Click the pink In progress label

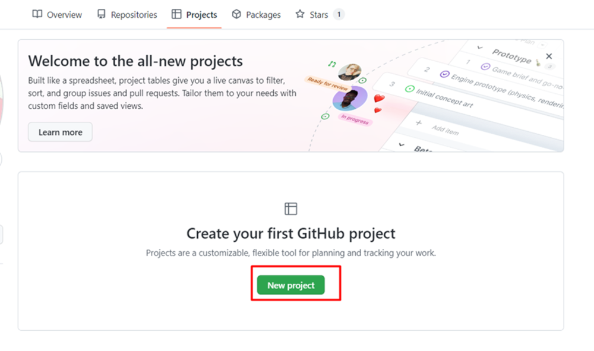click(355, 119)
